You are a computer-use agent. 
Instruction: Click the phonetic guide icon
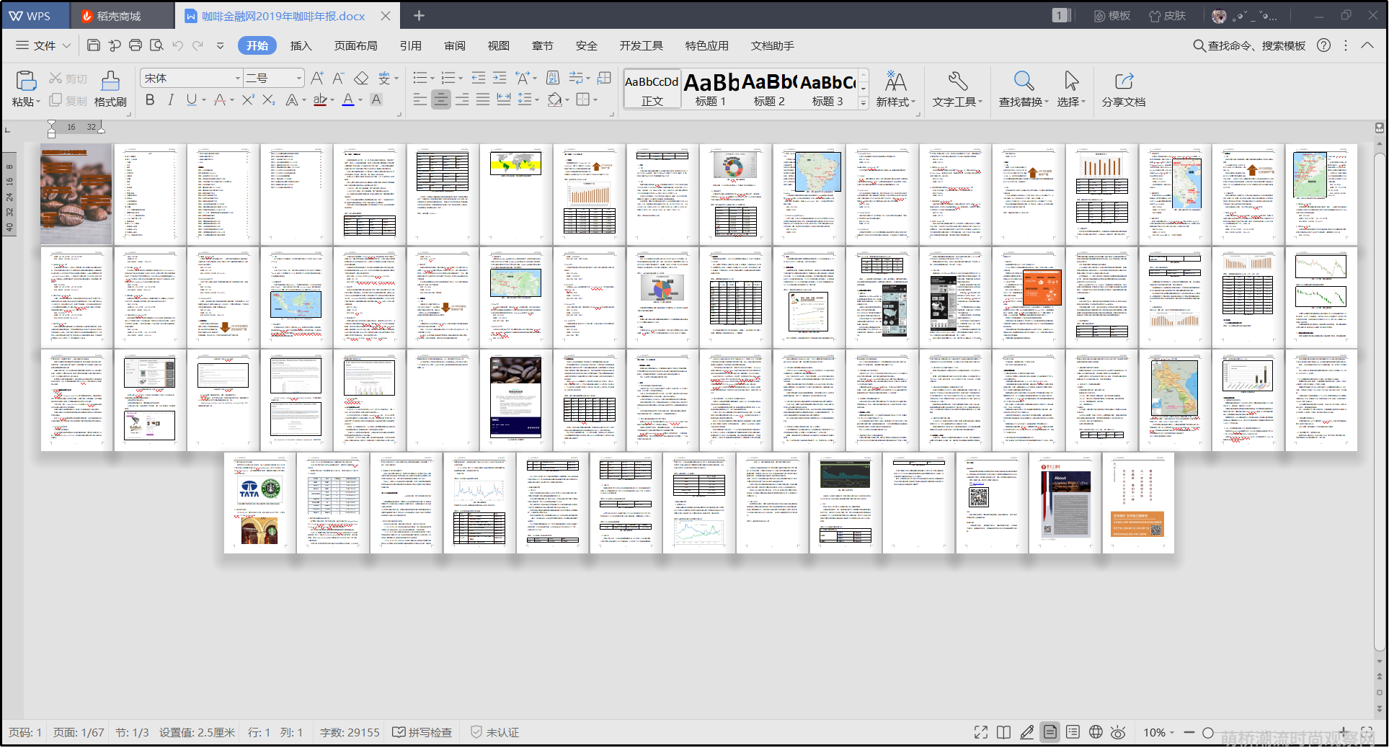(385, 78)
